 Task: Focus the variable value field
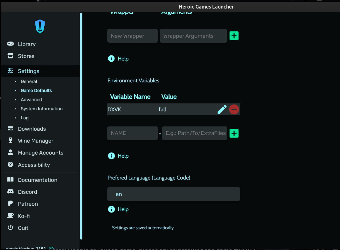point(195,133)
